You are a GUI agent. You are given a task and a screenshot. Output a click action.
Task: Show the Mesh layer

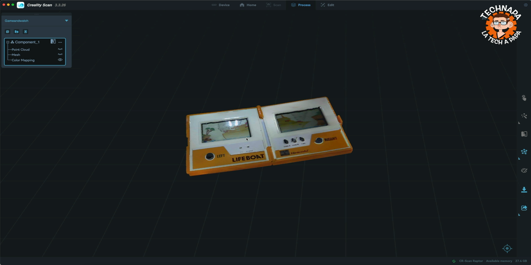60,55
